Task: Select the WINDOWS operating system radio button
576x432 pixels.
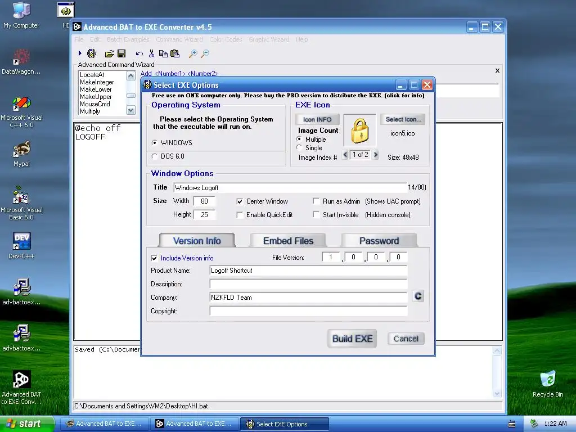Action: 155,142
